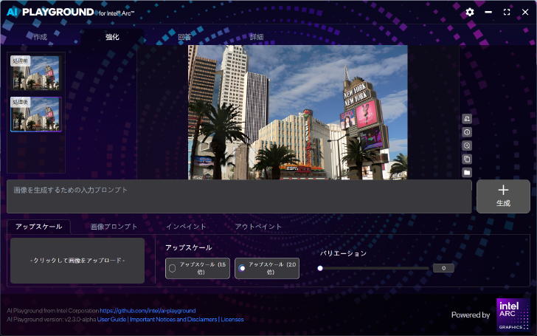Select the アウトペイント sub-tab

pos(258,227)
